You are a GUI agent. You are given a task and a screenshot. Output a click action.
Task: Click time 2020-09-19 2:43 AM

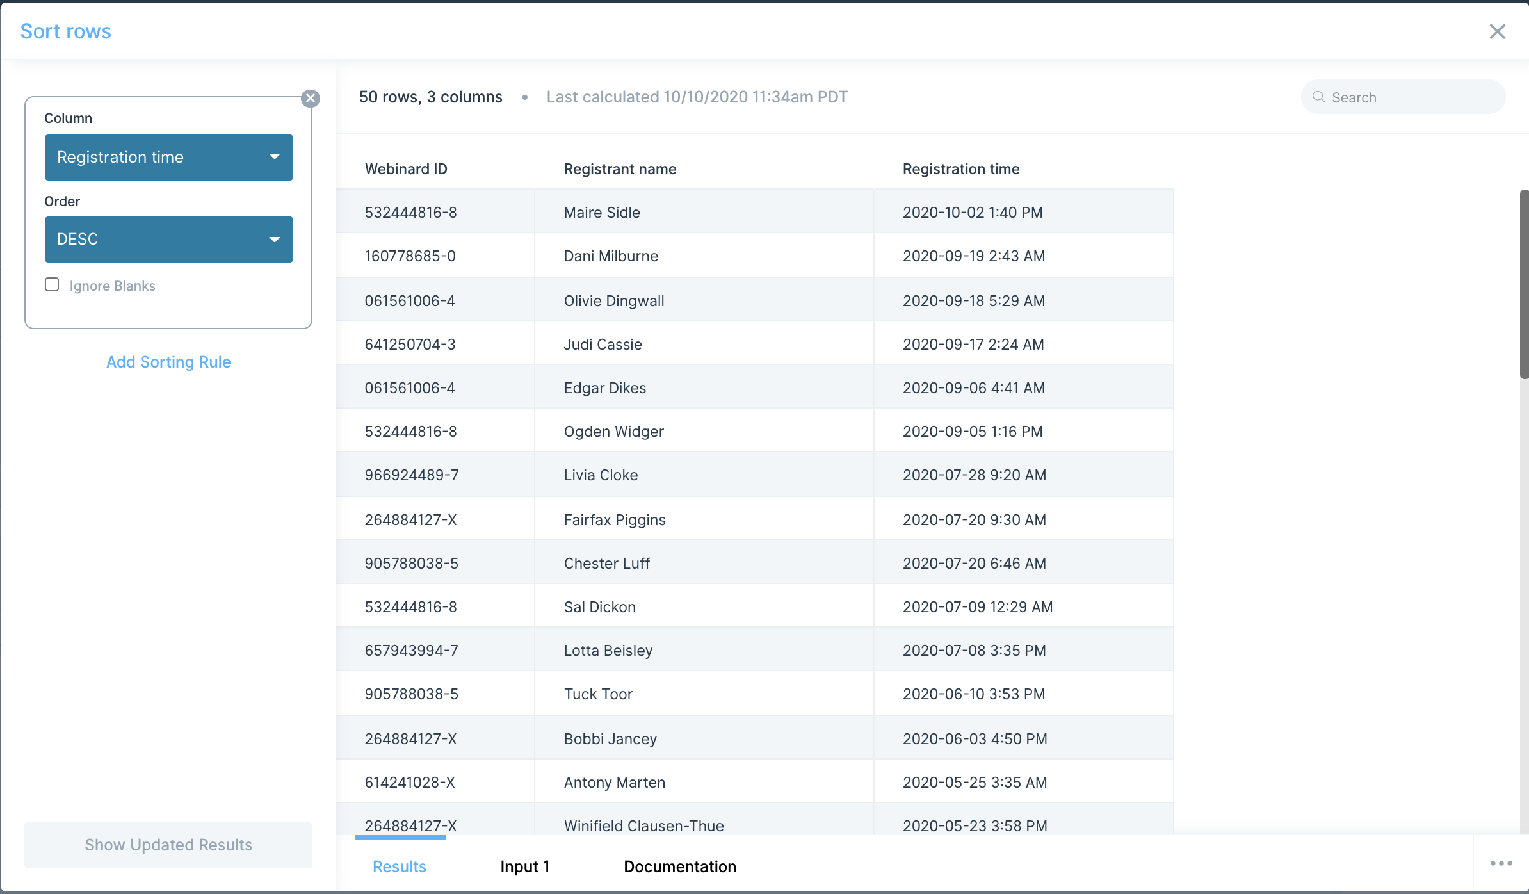974,256
